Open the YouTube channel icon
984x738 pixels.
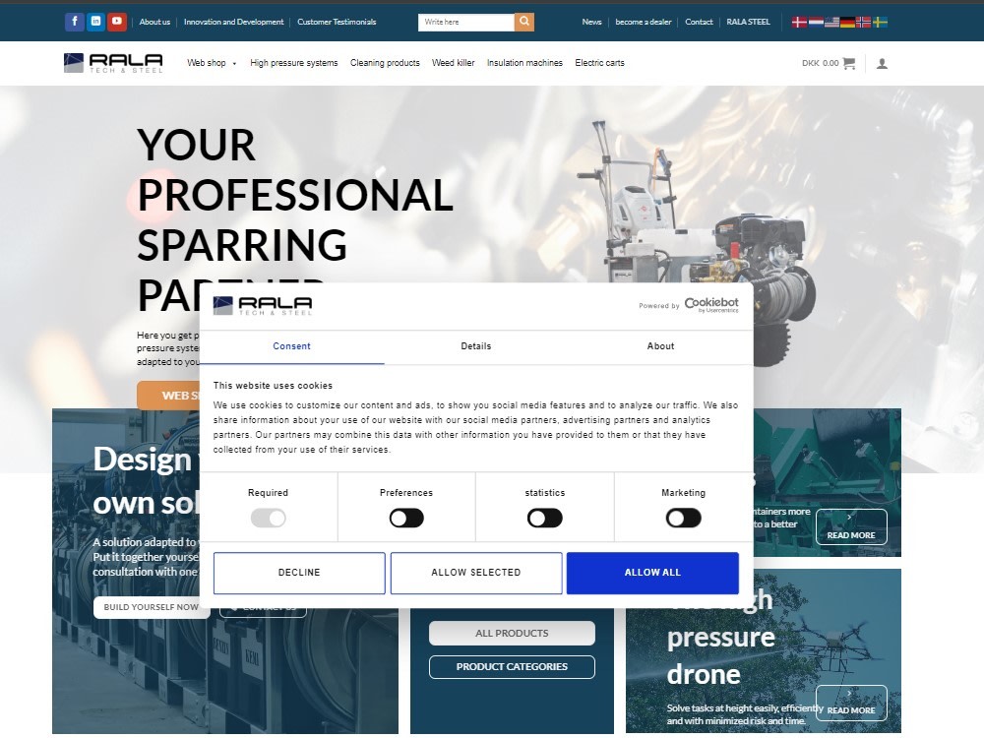point(117,22)
